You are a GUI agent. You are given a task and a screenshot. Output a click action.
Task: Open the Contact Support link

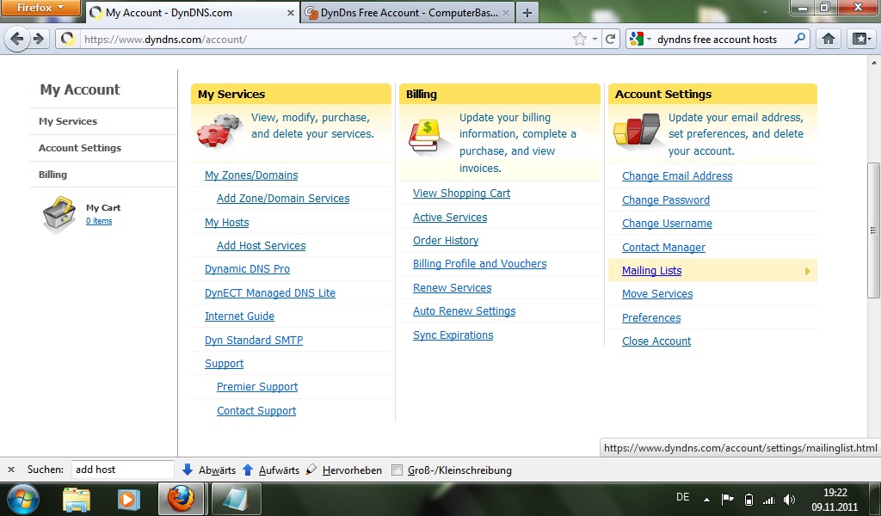click(x=256, y=410)
